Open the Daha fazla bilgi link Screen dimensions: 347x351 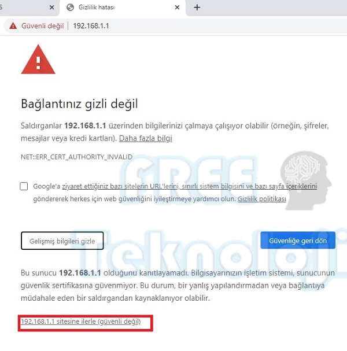(146, 138)
